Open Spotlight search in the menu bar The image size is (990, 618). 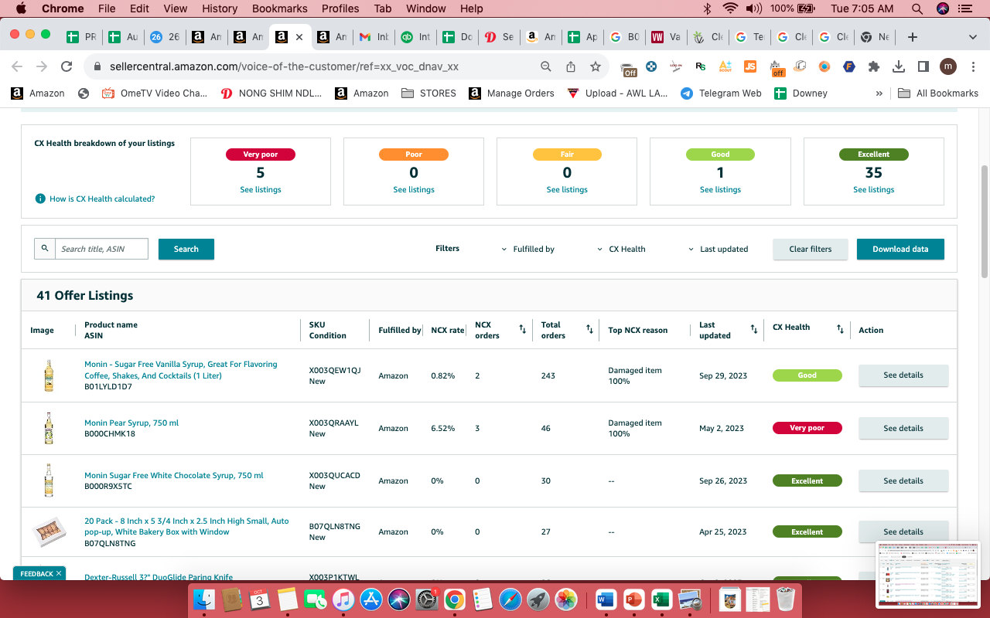(x=917, y=8)
